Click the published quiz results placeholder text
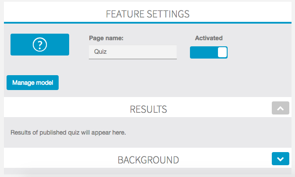This screenshot has height=177, width=295. (68, 132)
